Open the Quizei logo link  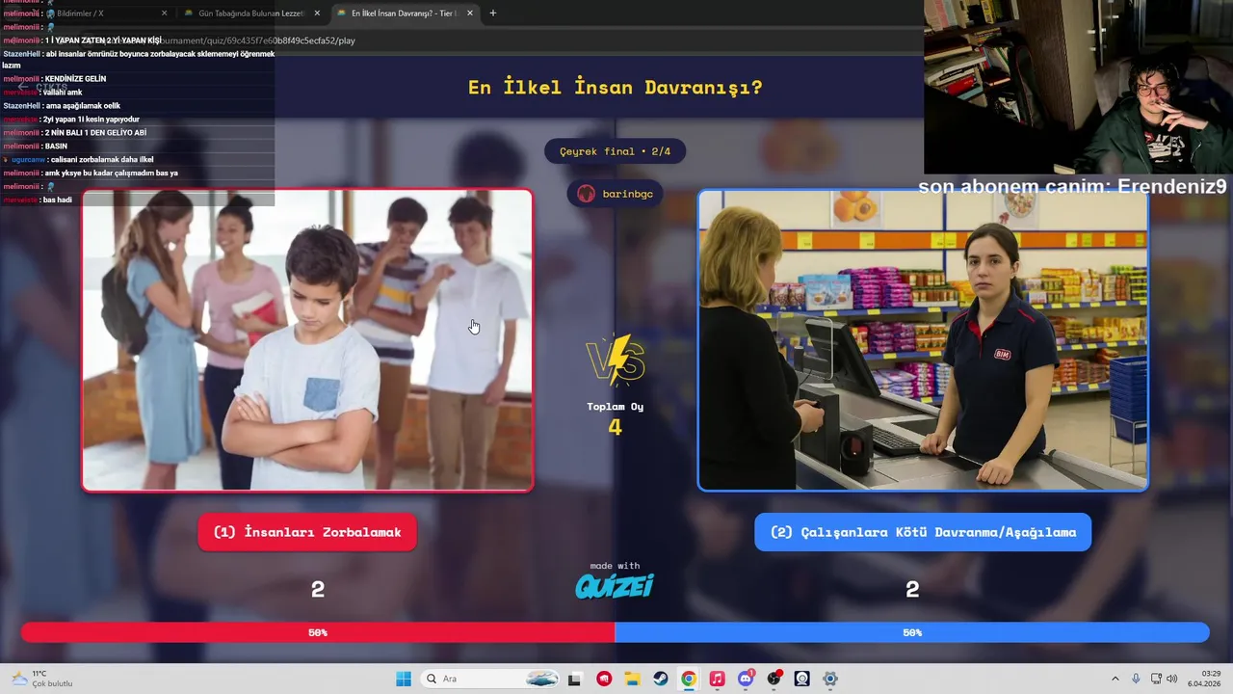tap(615, 586)
